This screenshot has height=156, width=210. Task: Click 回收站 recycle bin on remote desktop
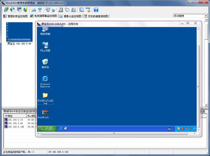45,64
